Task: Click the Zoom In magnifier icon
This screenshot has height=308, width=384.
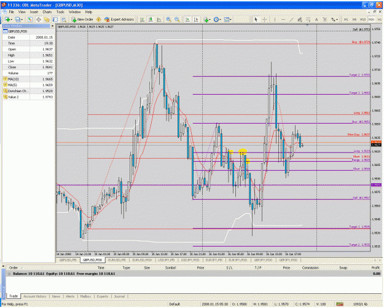Action: 168,19
